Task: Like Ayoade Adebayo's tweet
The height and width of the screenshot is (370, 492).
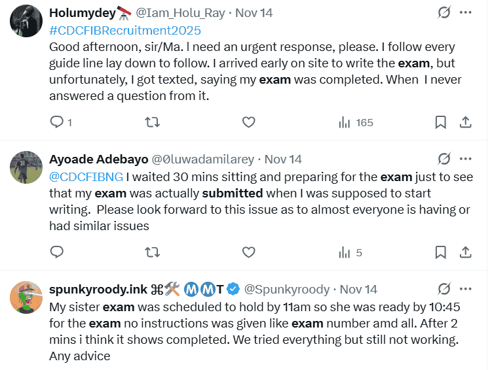Action: [248, 252]
